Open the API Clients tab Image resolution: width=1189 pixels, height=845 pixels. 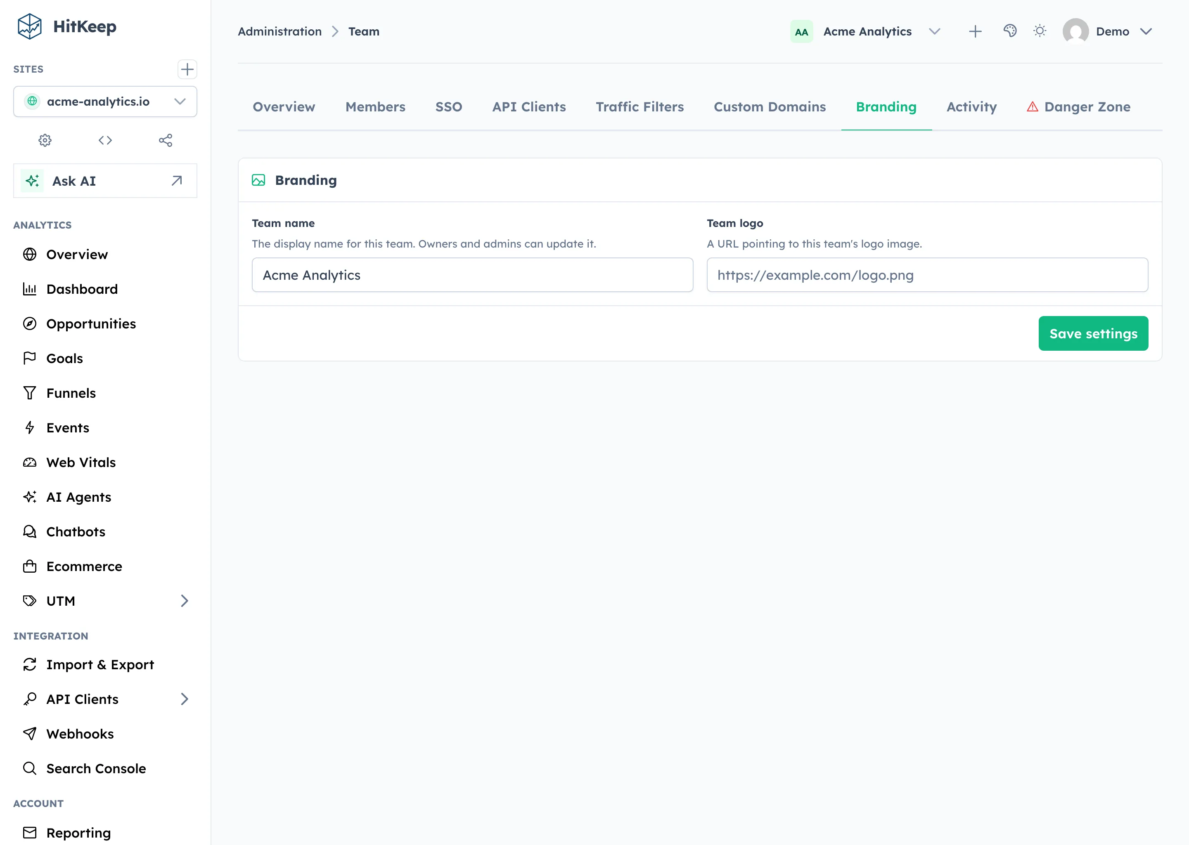click(x=529, y=107)
